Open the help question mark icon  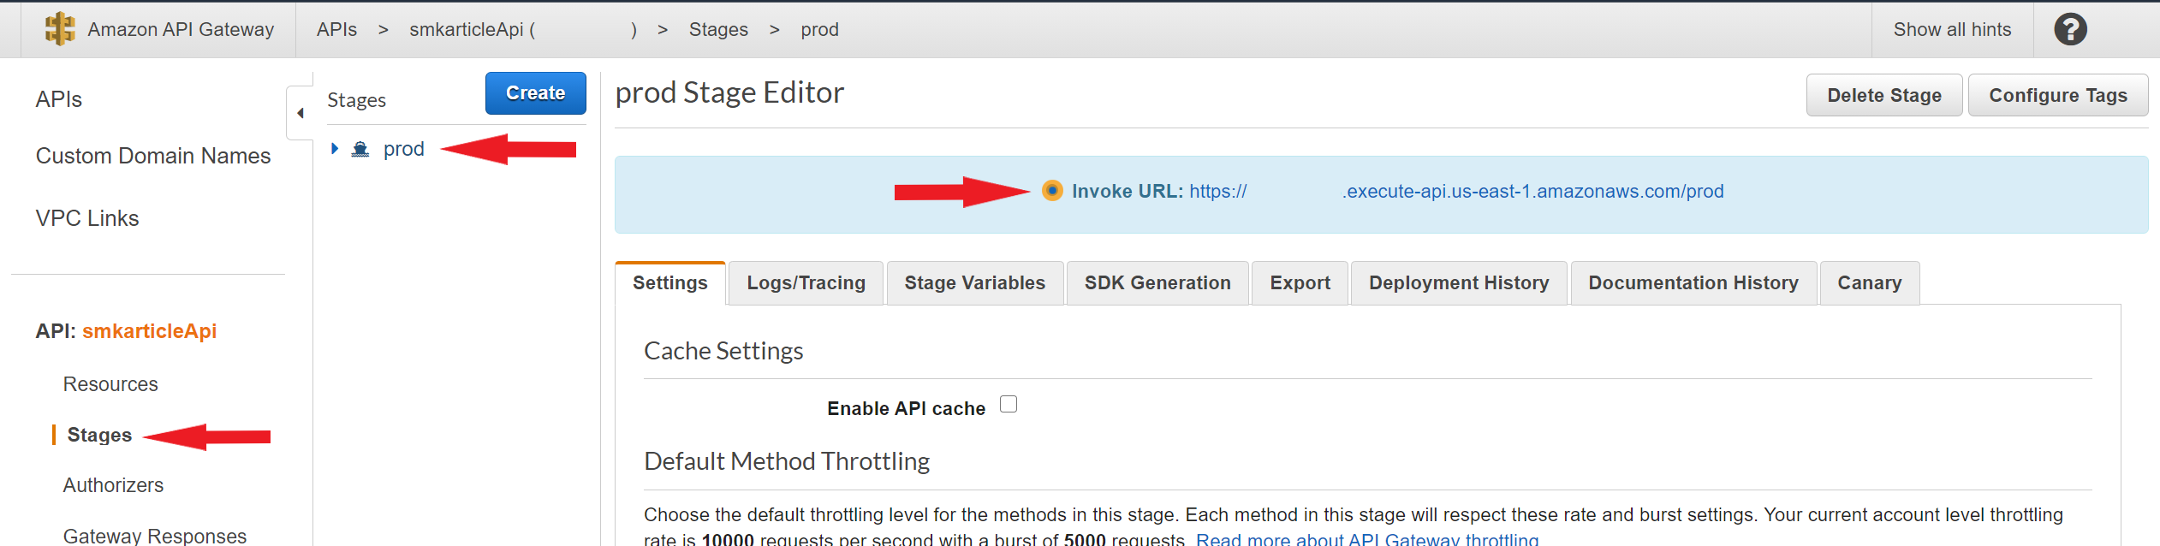[x=2070, y=29]
